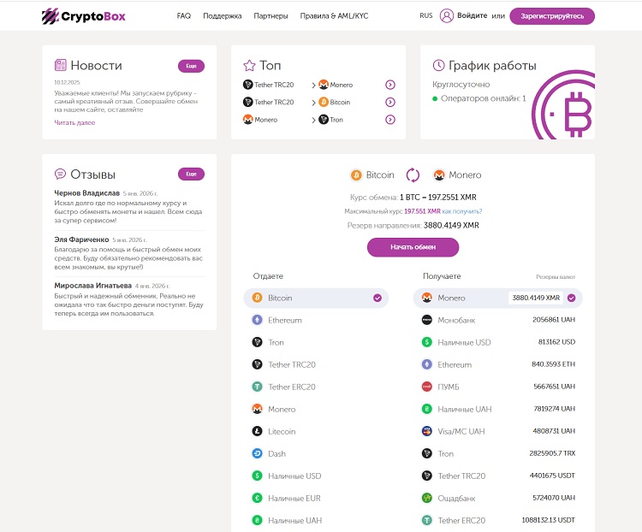Open Monero to Tron arrow
The width and height of the screenshot is (642, 532).
(x=390, y=120)
